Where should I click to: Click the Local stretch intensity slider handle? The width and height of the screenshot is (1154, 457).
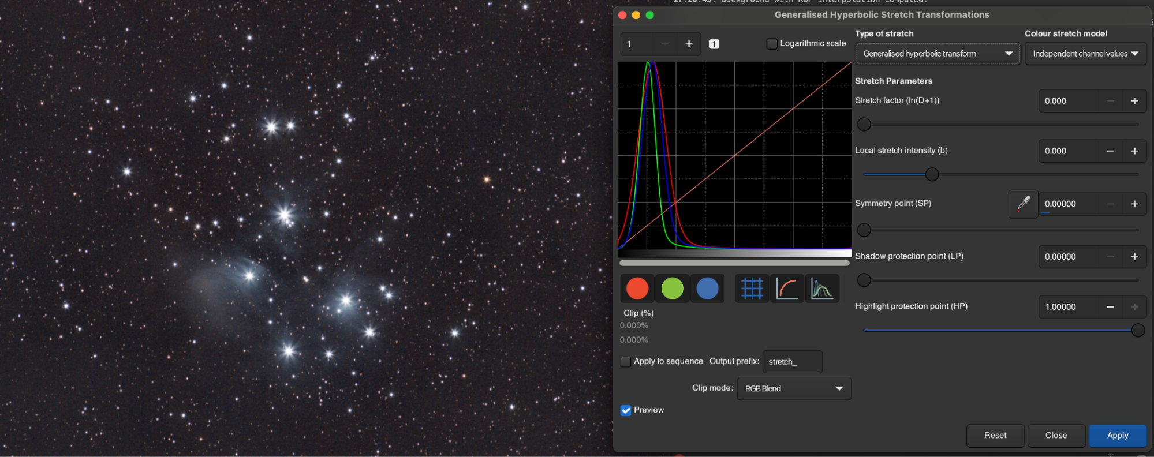932,174
